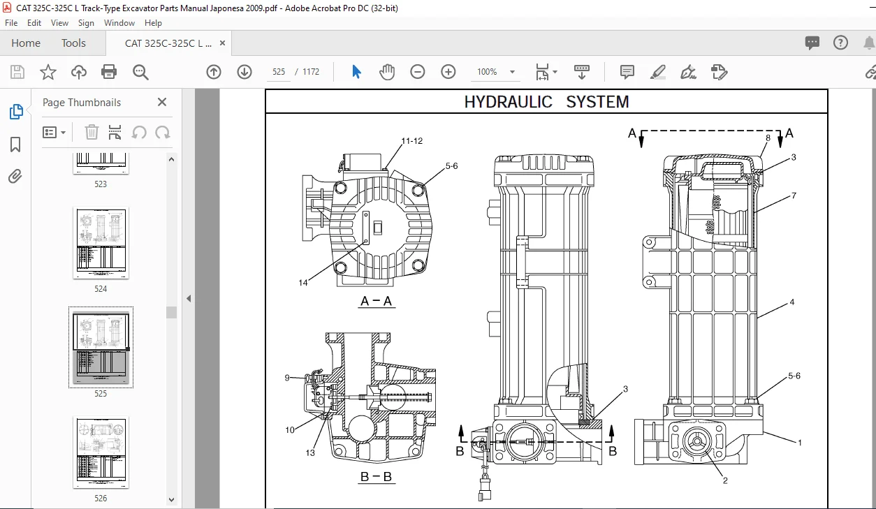This screenshot has width=876, height=509.
Task: Select the Highlight text pen tool
Action: tap(658, 72)
